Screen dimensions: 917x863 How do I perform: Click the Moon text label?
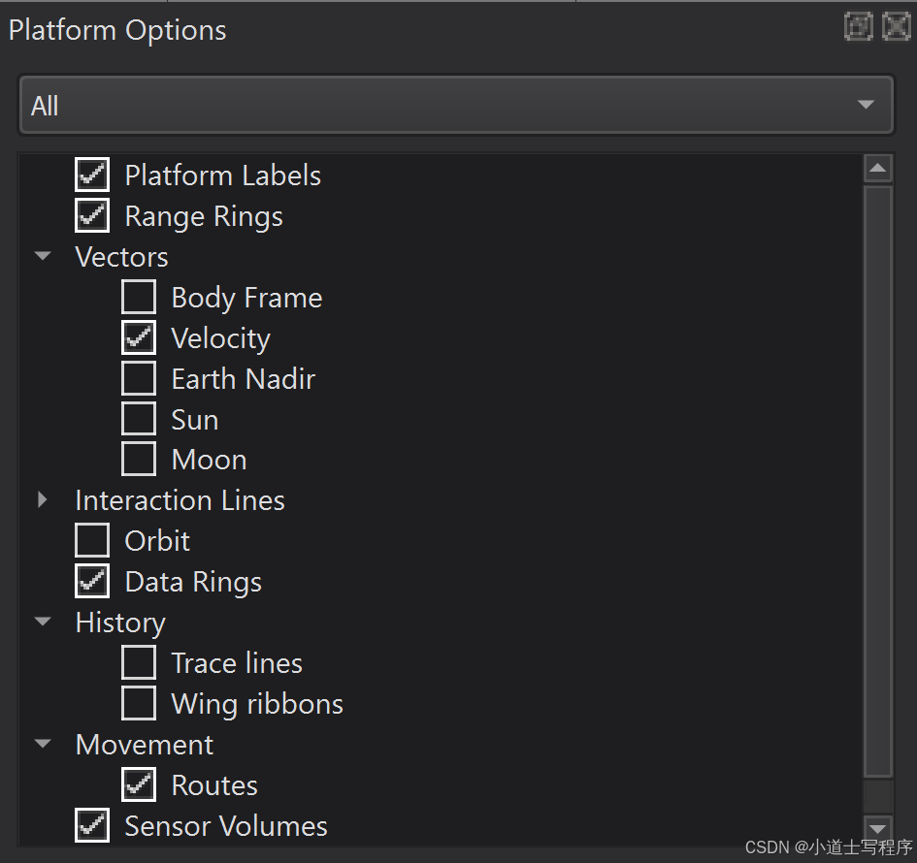tap(209, 461)
